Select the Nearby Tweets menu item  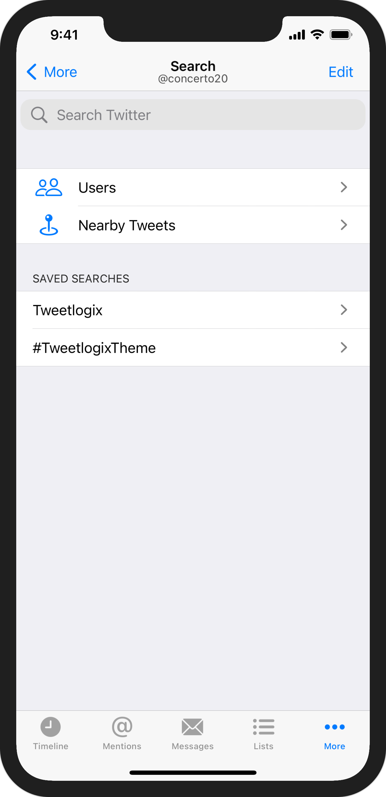pos(127,225)
